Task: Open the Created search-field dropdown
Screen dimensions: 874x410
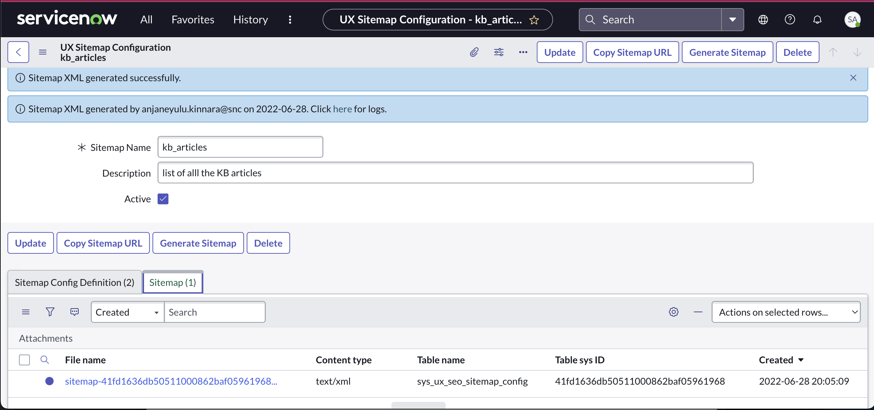Action: tap(127, 312)
